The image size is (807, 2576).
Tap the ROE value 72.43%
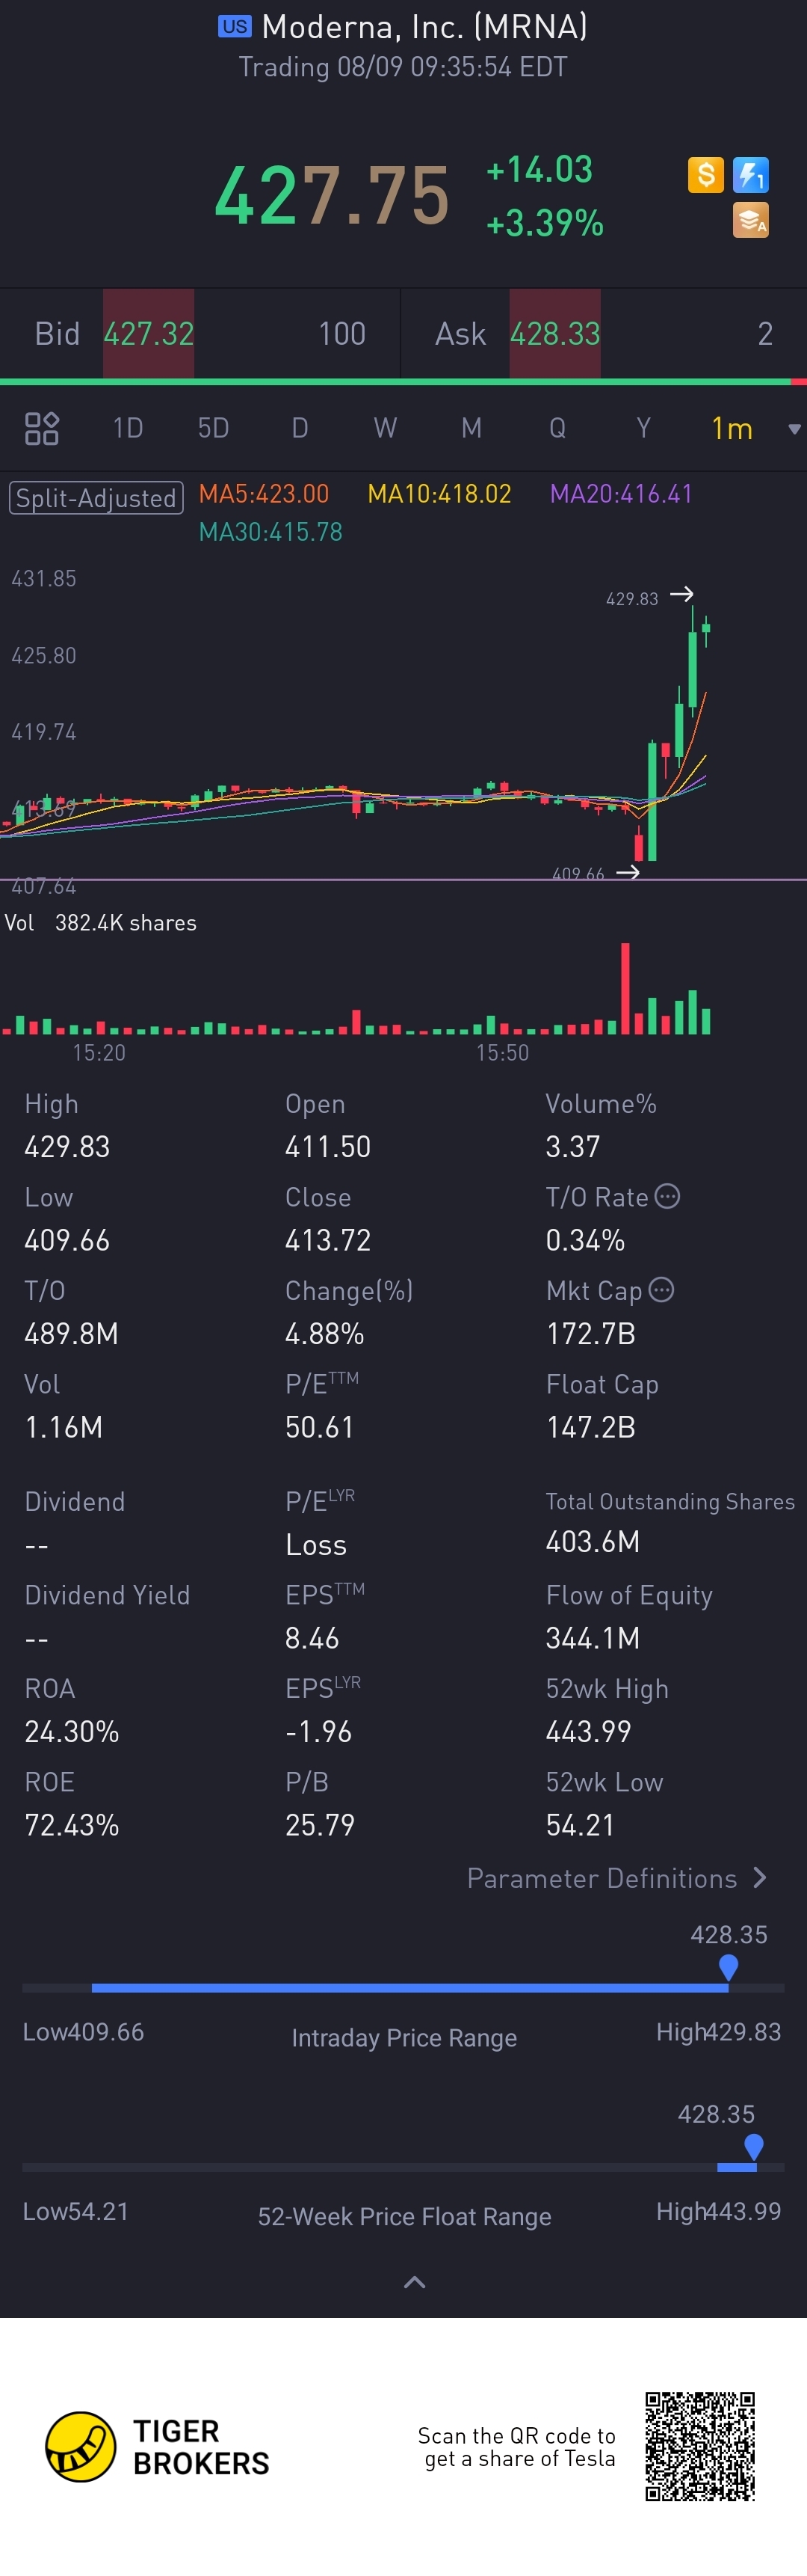pos(71,1825)
